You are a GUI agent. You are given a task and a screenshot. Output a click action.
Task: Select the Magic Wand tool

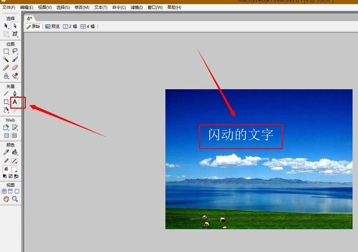[6, 60]
